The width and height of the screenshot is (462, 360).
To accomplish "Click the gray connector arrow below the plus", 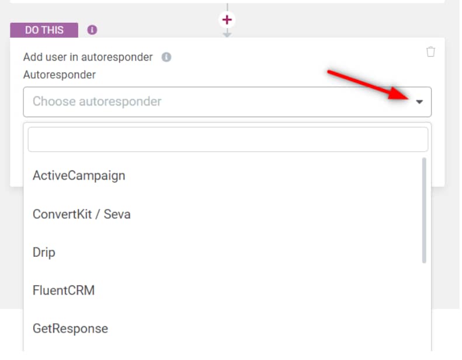I will click(227, 34).
